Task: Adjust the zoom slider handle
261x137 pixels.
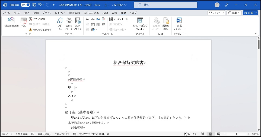Action: point(237,134)
